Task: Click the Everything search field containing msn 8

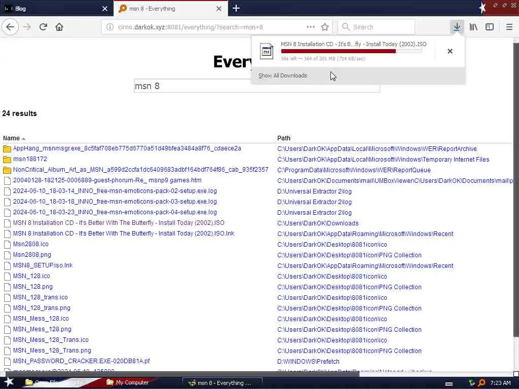Action: (x=256, y=86)
